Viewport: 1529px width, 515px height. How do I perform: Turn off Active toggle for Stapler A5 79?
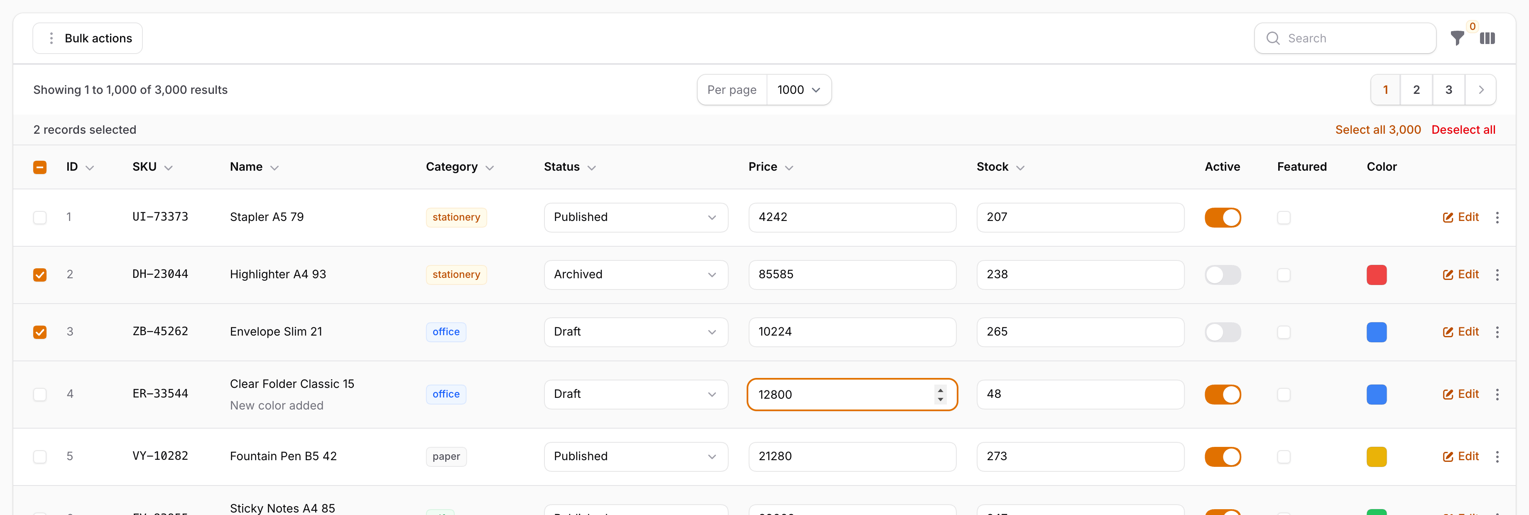click(x=1222, y=218)
